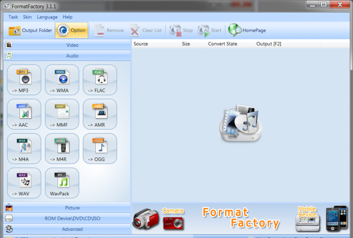Click the Source column header

point(141,44)
